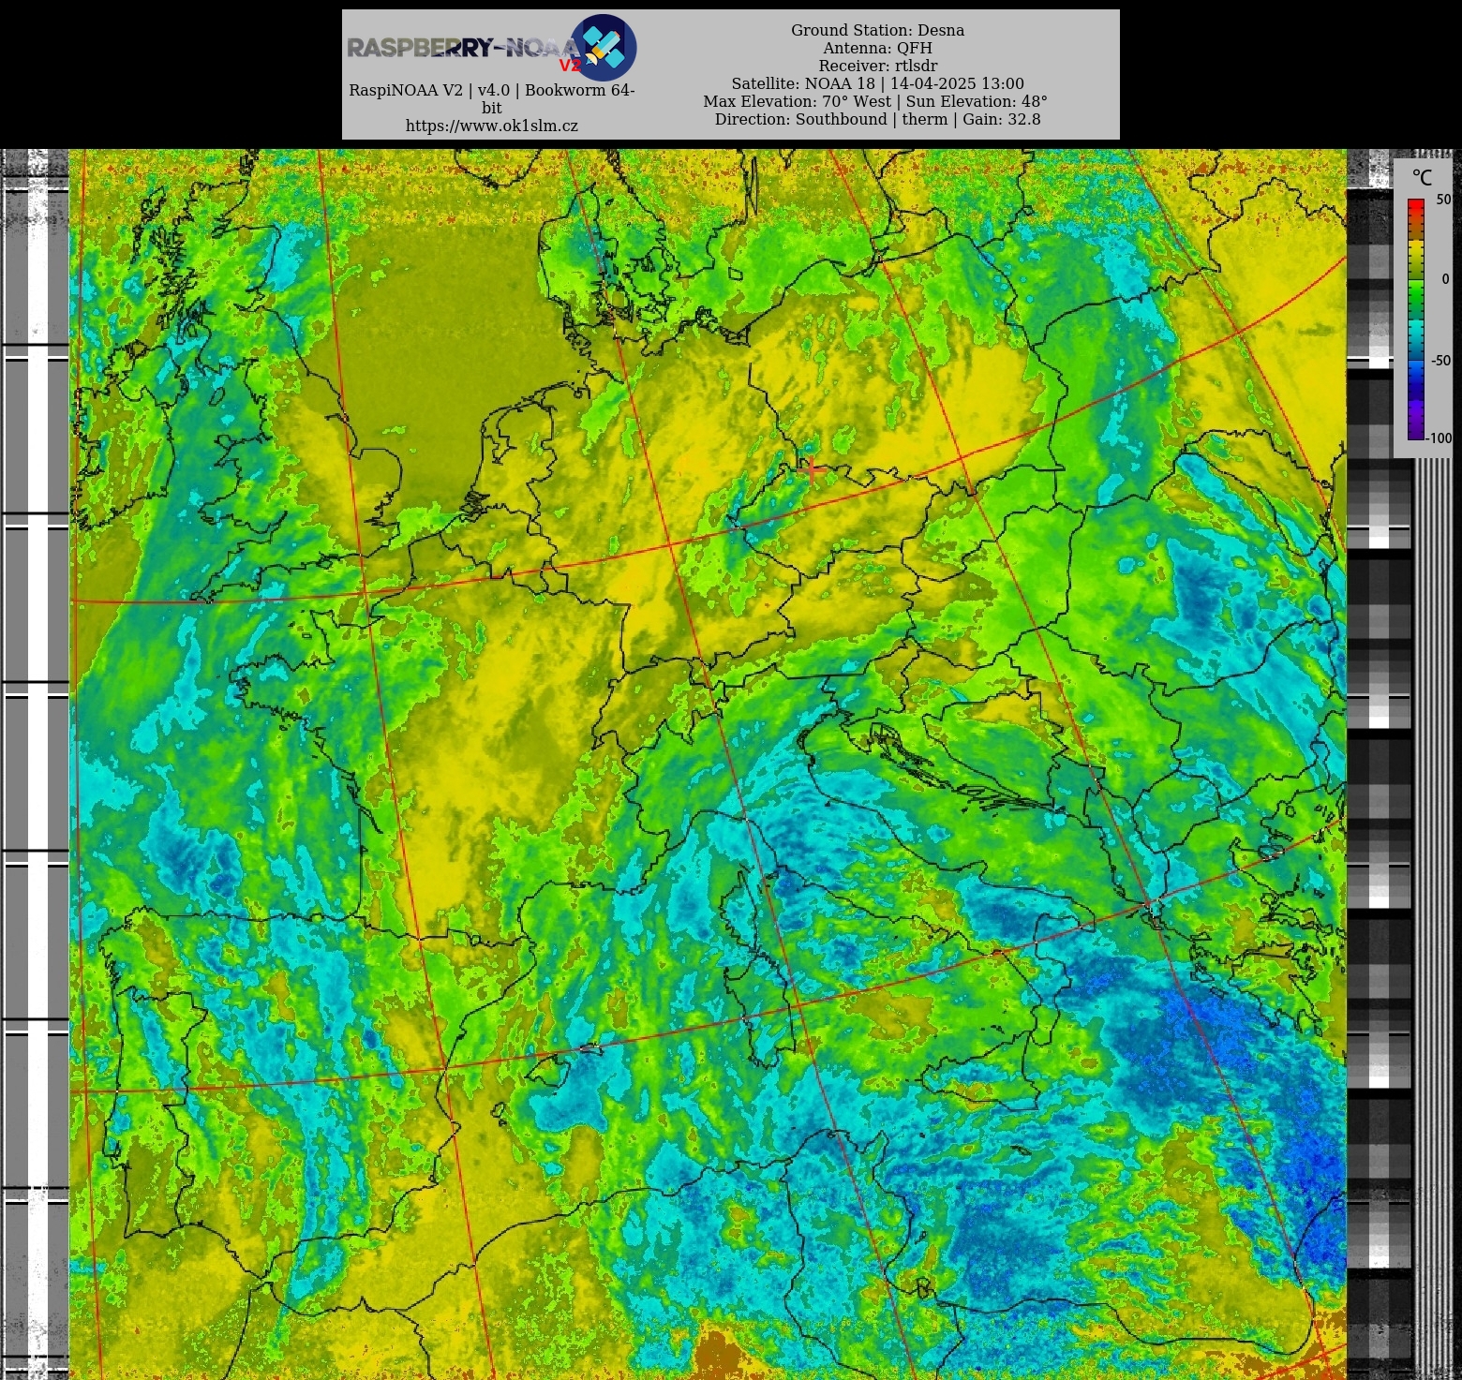Click the °C unit label on the legend
The image size is (1462, 1380).
pos(1422,178)
